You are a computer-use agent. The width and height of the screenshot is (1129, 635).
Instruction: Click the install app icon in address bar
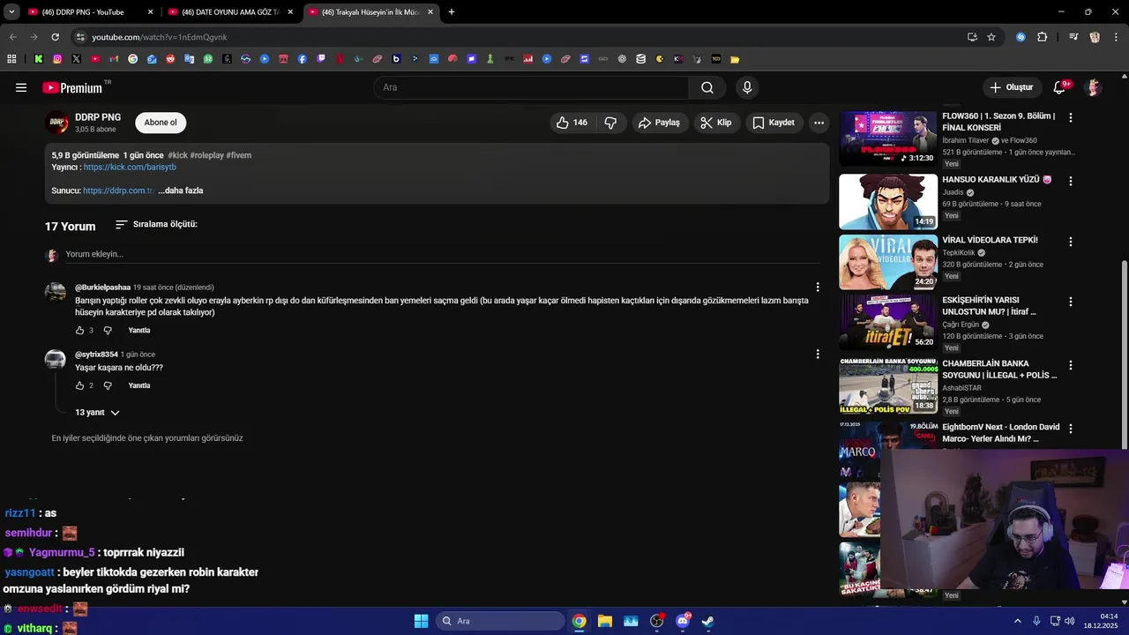(972, 37)
